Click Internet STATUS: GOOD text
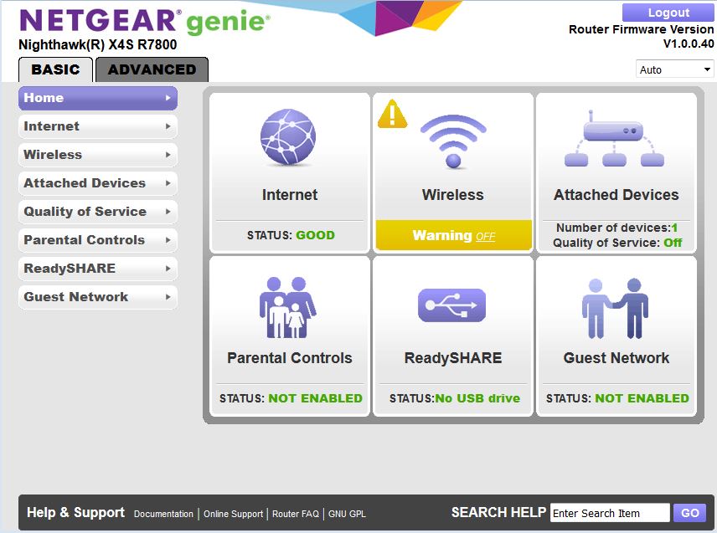 point(291,235)
